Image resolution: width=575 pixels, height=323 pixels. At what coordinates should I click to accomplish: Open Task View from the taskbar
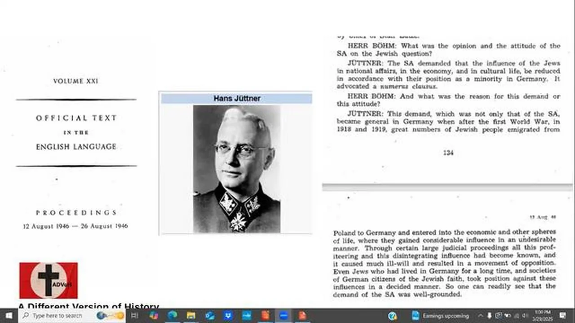[134, 316]
